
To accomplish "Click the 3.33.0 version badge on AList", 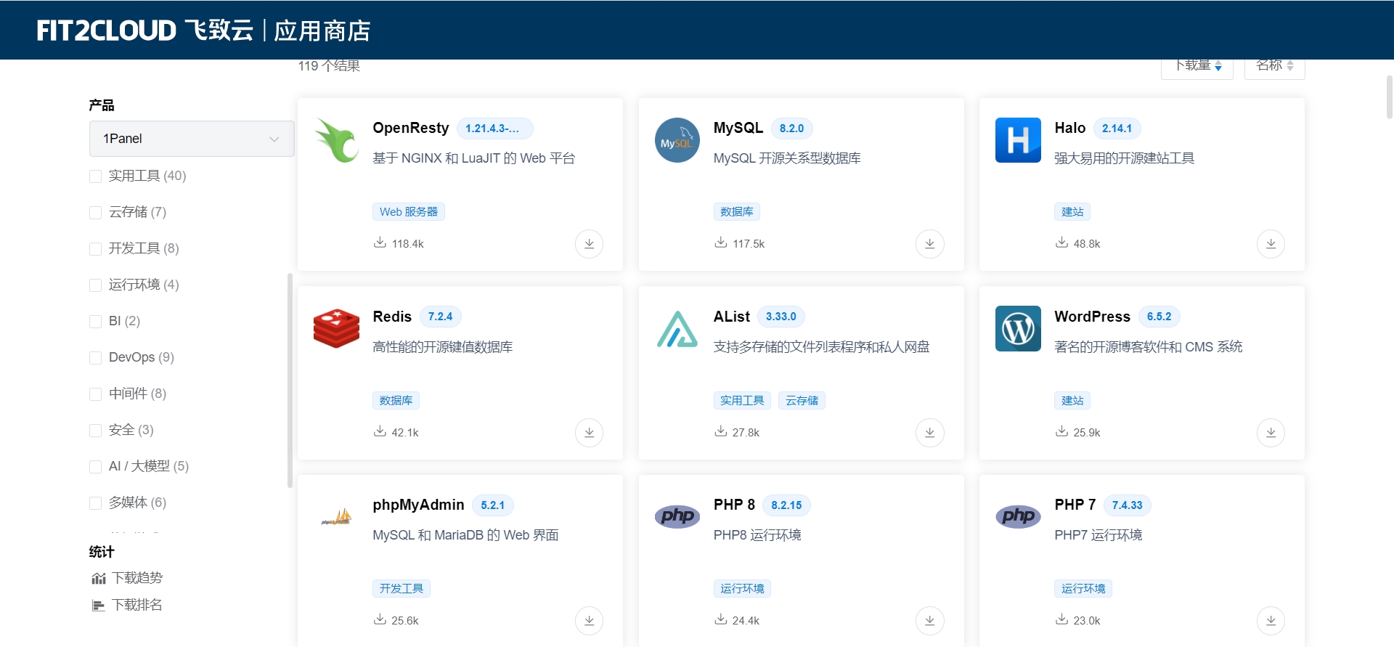I will (781, 317).
